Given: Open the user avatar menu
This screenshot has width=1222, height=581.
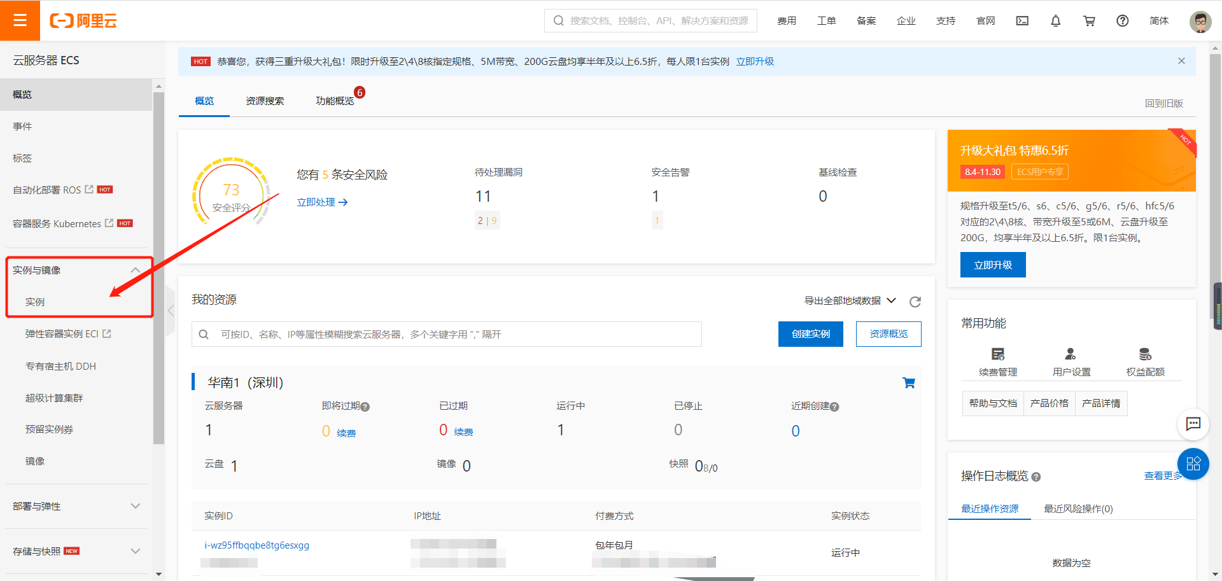Looking at the screenshot, I should pyautogui.click(x=1200, y=21).
